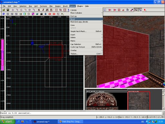
Task: Click the texture browser scroll-up arrow
Action: [163, 90]
